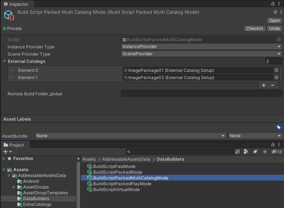Toggle hidden packages visibility showing 18
284x208 pixels.
(x=276, y=152)
